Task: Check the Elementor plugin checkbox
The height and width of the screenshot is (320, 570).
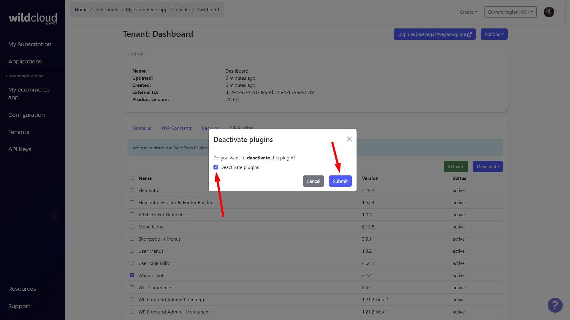Action: click(x=132, y=190)
